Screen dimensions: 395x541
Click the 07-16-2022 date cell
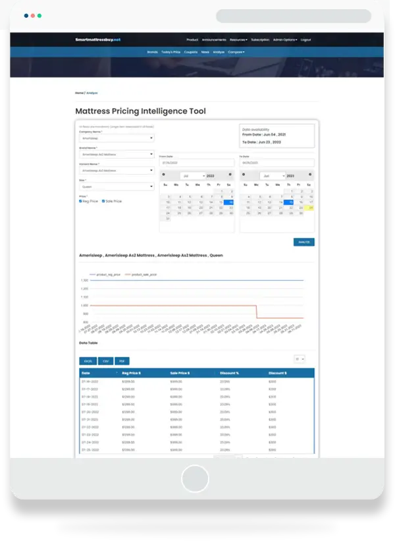(90, 382)
